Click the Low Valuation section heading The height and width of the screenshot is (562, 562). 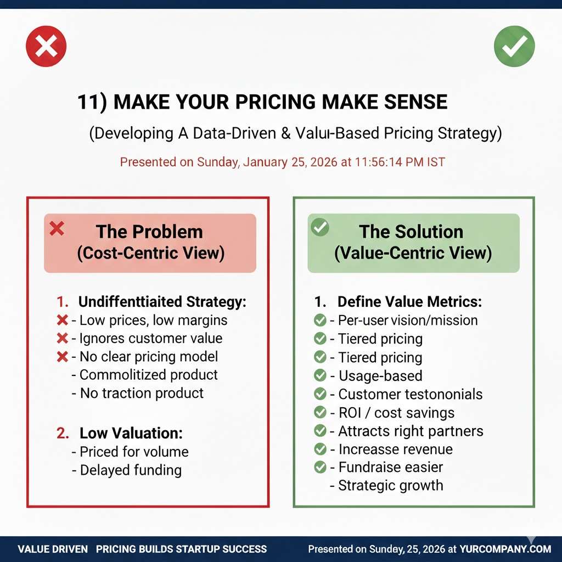[x=131, y=433]
